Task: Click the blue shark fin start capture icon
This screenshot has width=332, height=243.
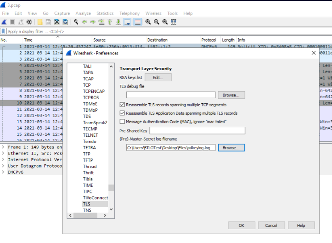Action: point(4,21)
